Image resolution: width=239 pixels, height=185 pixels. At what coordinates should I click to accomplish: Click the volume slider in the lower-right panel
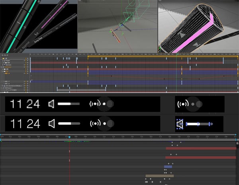[x=197, y=124]
